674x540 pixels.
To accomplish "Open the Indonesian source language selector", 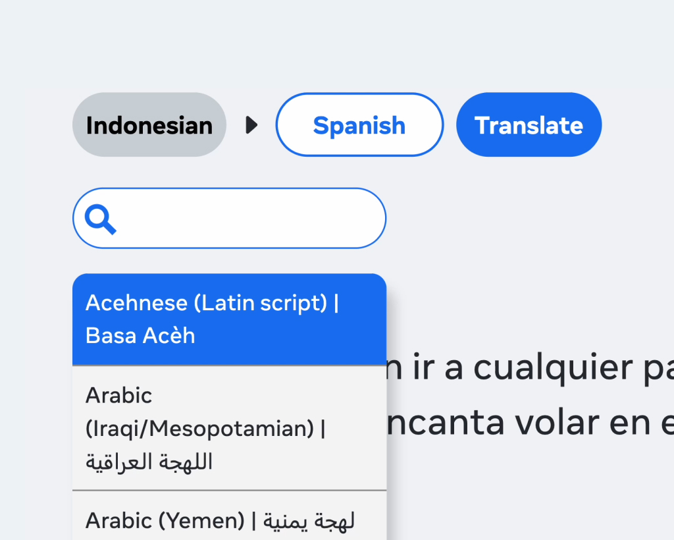I will pos(149,124).
